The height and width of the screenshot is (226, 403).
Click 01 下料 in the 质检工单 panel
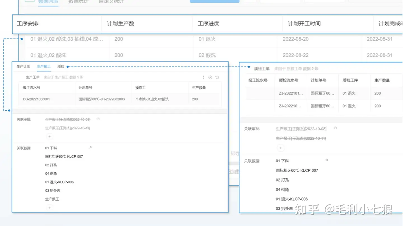[282, 161]
